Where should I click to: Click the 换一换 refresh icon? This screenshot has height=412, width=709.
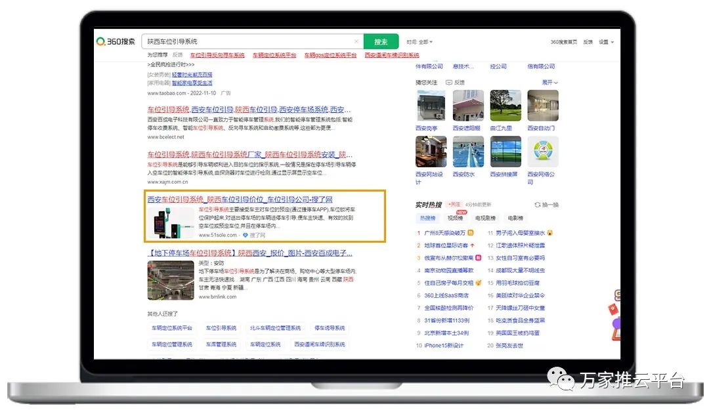click(x=538, y=205)
